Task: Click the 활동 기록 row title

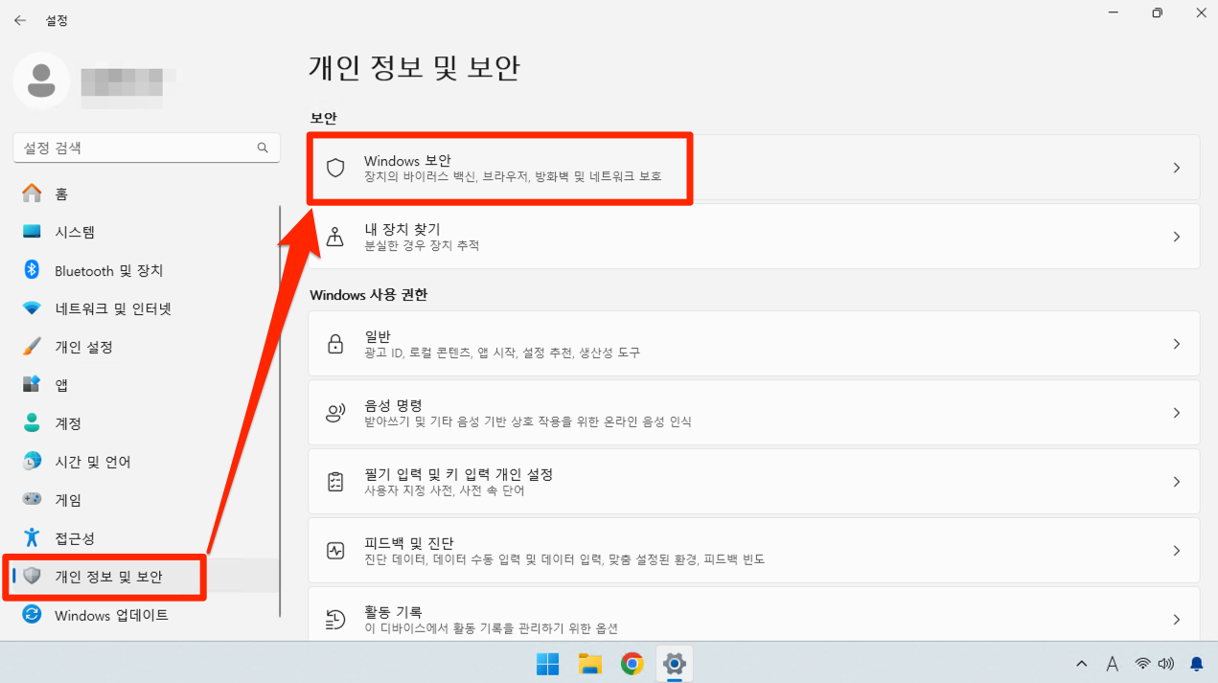Action: pyautogui.click(x=393, y=611)
